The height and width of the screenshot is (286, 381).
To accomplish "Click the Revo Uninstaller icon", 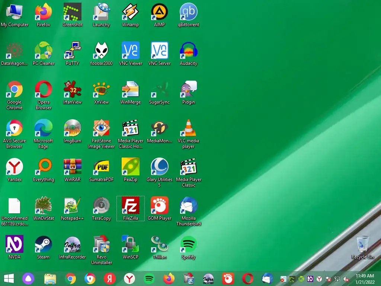I will click(101, 250).
